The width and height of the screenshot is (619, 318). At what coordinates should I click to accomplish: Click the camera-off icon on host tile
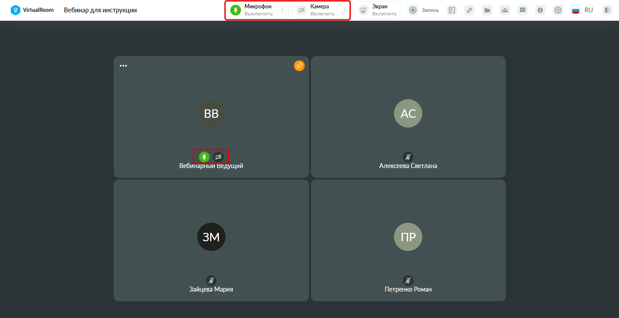click(x=218, y=157)
